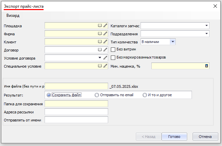Screen dimensions: 222x146
Task: Focus the Адреса рассылки text field
Action: point(76,112)
